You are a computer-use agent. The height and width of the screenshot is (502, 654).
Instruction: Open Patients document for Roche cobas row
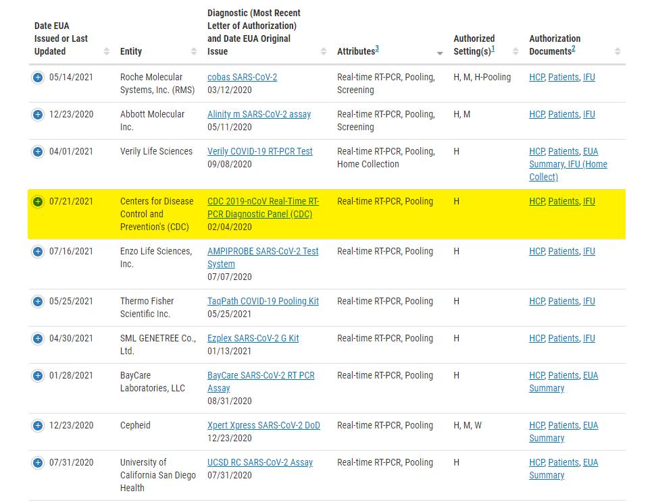pyautogui.click(x=563, y=77)
